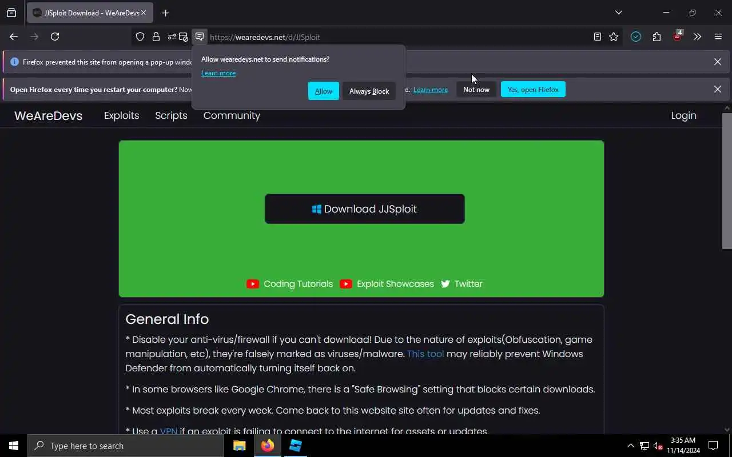Click the address bar URL field
Screen dimensions: 732x457
397,37
